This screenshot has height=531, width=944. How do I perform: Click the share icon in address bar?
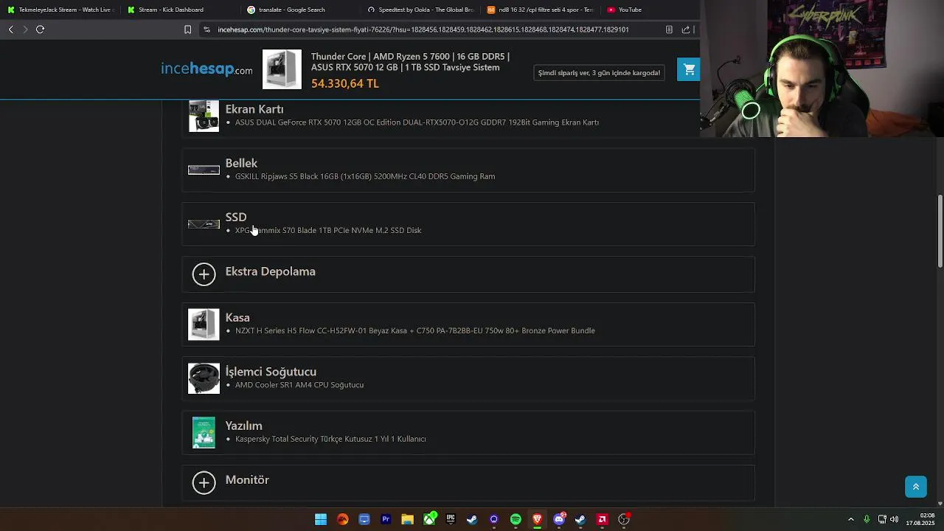point(685,29)
